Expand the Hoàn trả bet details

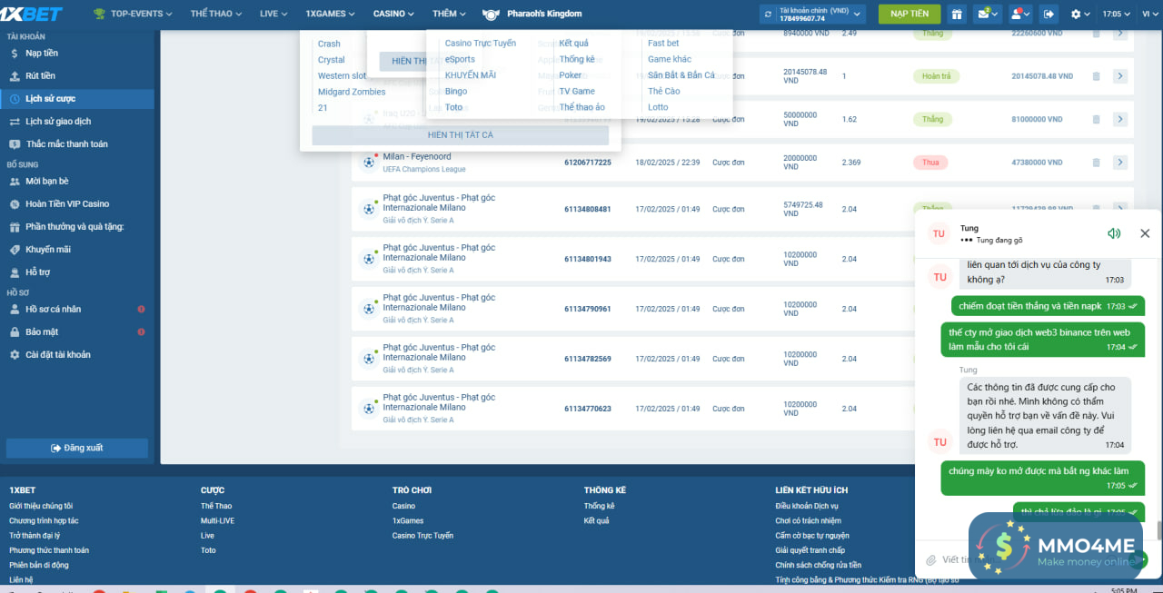point(1120,76)
